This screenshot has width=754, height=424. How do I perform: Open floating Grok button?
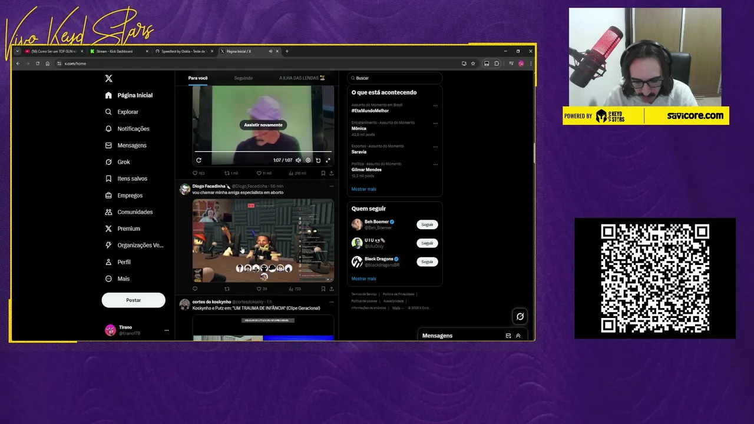click(520, 316)
